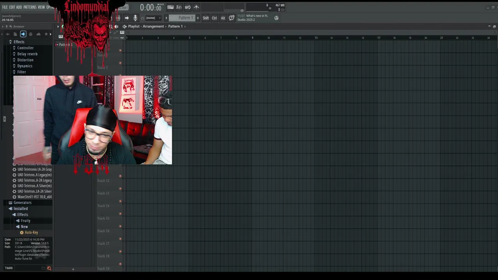Click the back arrow icon in Browser header
The image size is (498, 280).
(11, 26)
